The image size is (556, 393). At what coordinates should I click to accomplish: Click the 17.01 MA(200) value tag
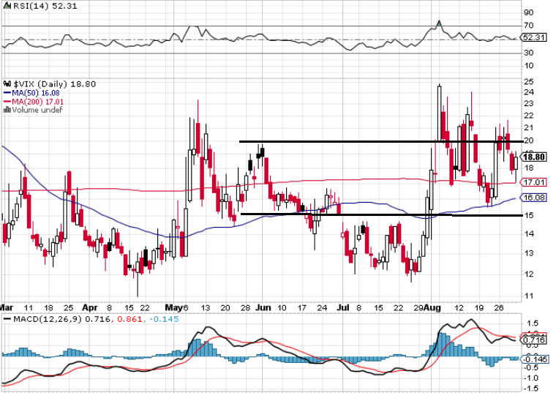(x=535, y=182)
